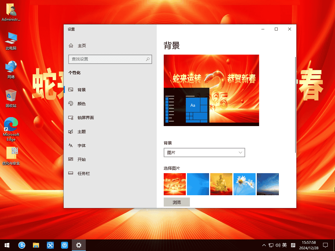Viewport: 335px width, 251px height.
Task: Focus the 查找设置 search field
Action: pos(110,59)
